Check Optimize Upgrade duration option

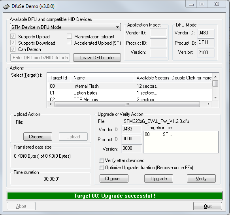click(x=101, y=167)
